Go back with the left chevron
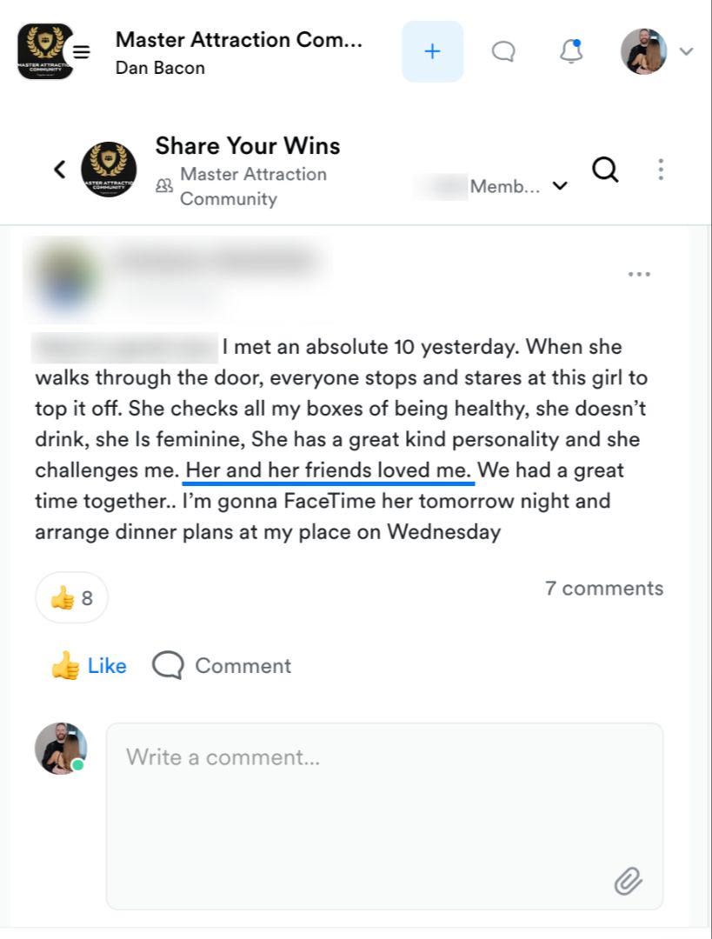This screenshot has width=712, height=939. tap(60, 170)
